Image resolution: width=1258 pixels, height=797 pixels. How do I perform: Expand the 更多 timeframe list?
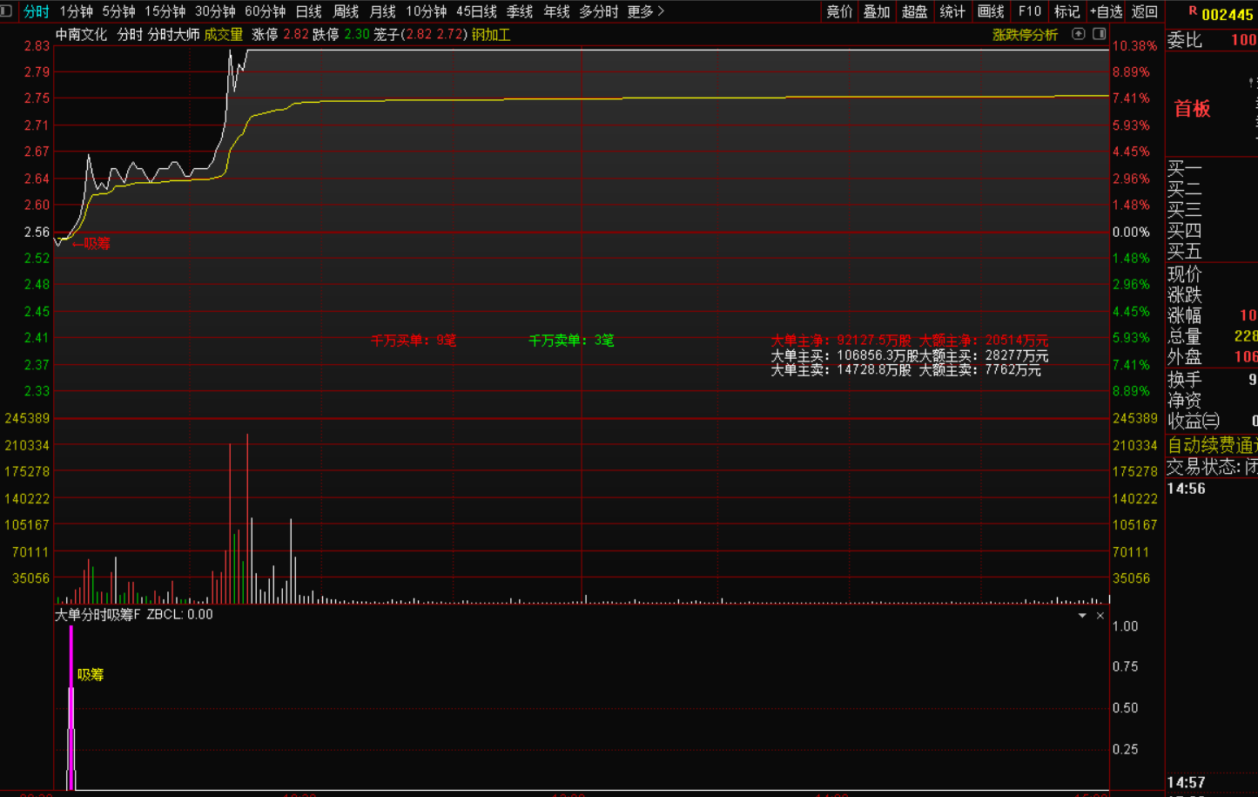point(645,11)
